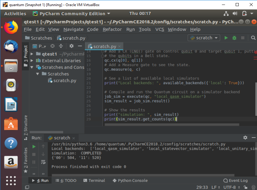This screenshot has height=190, width=257.
Task: Open the VCS menu
Action: tap(160, 29)
